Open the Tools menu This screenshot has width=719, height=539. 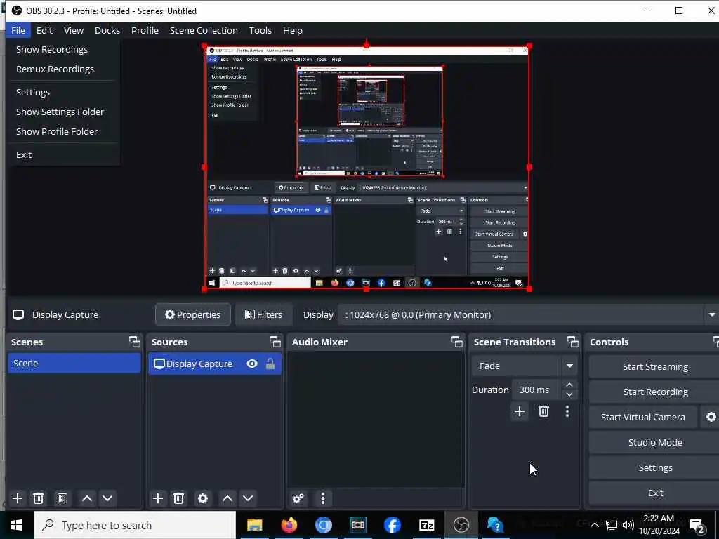[x=260, y=30]
